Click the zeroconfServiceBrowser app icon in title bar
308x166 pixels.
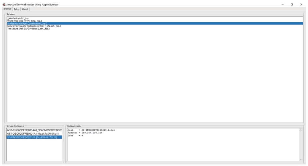[4, 4]
